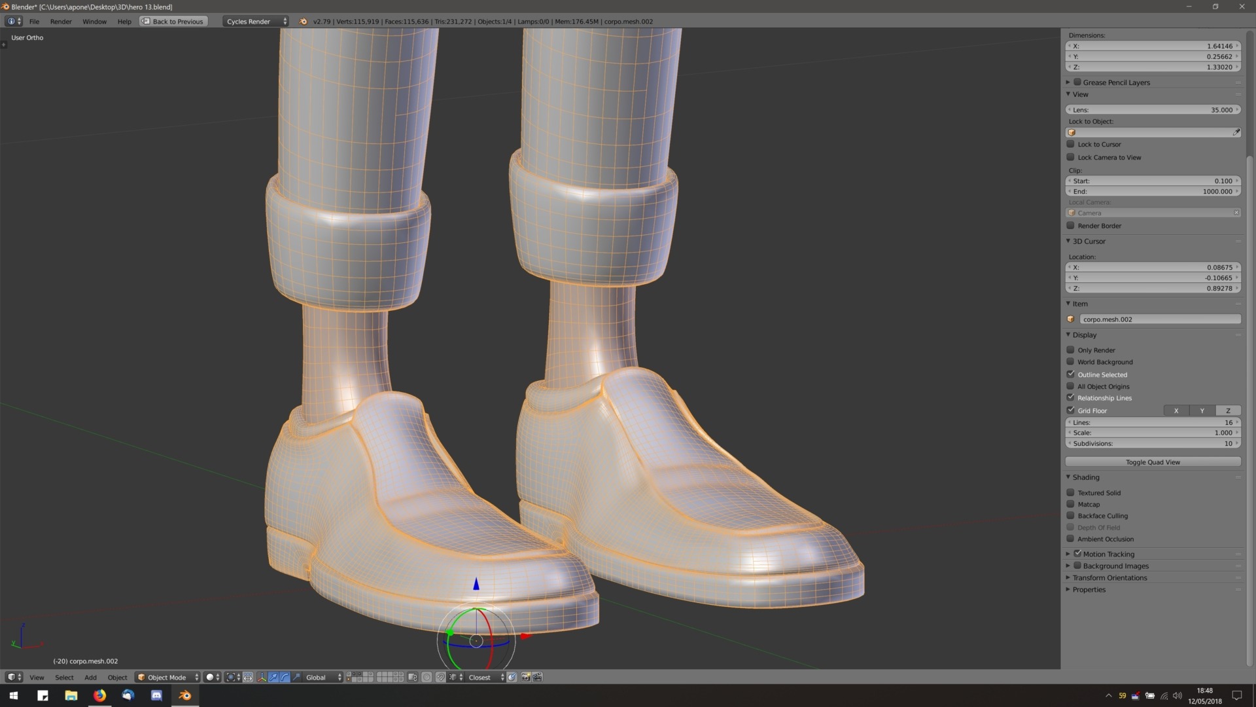Toggle the grid floor X axis
Image resolution: width=1256 pixels, height=707 pixels.
click(1176, 410)
